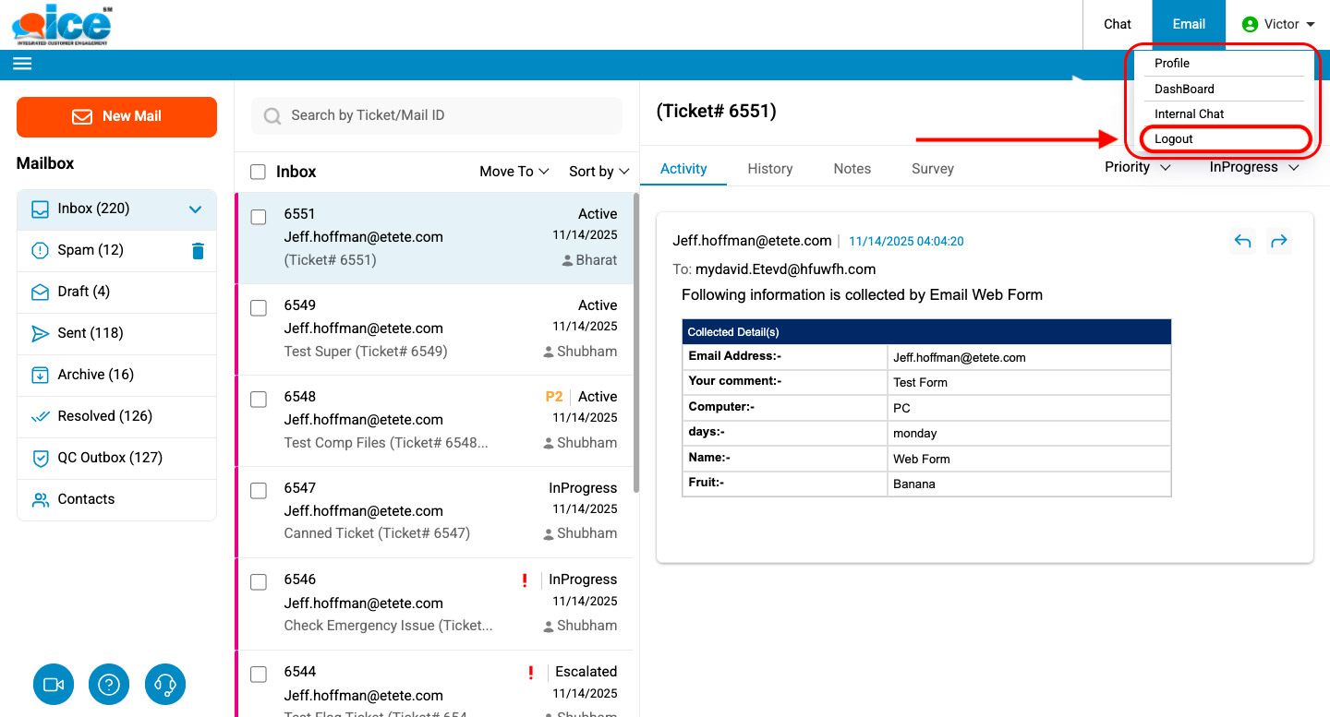Start video call with camera icon

point(54,685)
